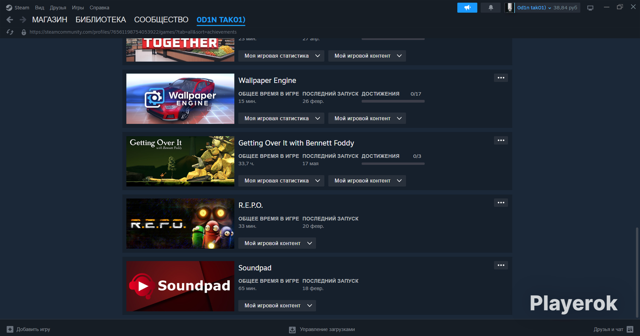The height and width of the screenshot is (336, 640).
Task: Click the 38,84 руб wallet balance
Action: coord(565,7)
